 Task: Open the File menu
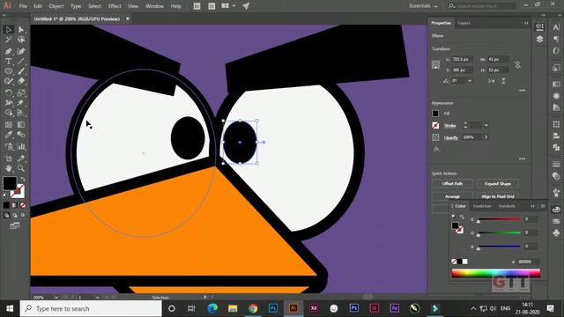pyautogui.click(x=23, y=6)
